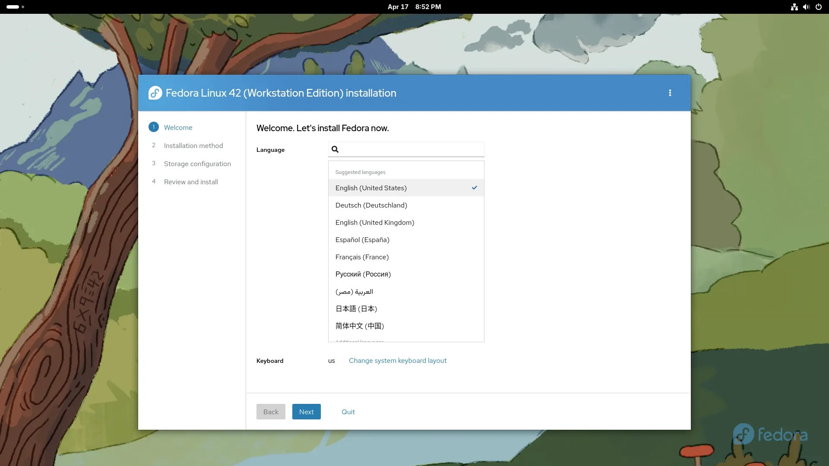Select English (United Kingdom) language
The image size is (829, 466).
[x=406, y=222]
